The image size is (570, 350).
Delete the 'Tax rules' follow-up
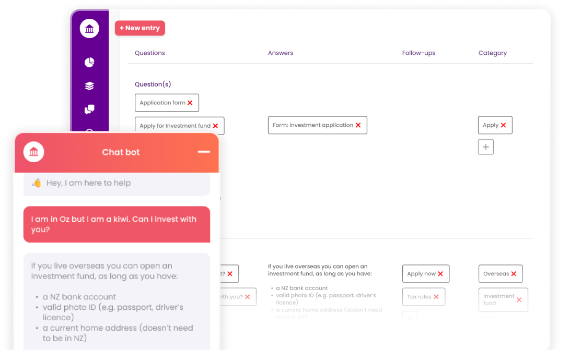tap(437, 296)
